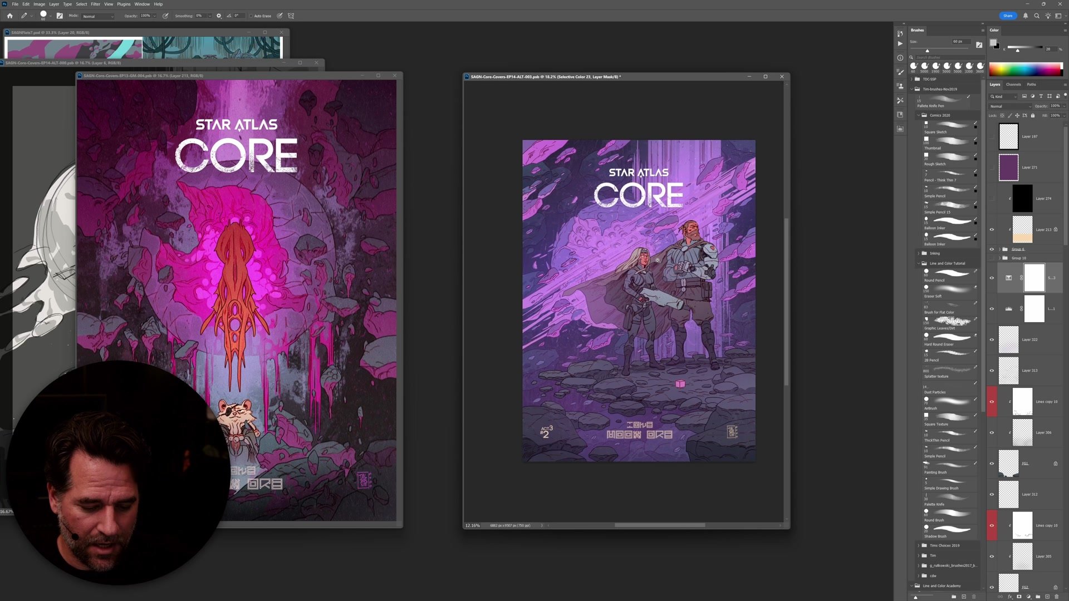Hide Layer 213 using its eye icon
Image resolution: width=1069 pixels, height=601 pixels.
[x=992, y=229]
